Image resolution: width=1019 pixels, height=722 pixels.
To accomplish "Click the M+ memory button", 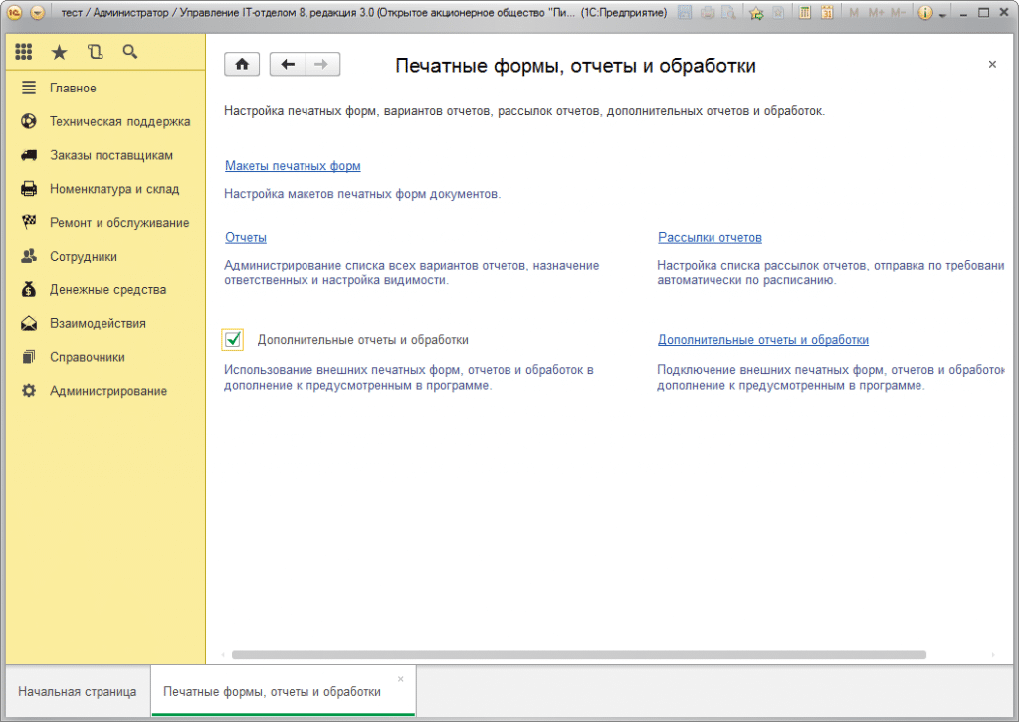I will coord(876,12).
